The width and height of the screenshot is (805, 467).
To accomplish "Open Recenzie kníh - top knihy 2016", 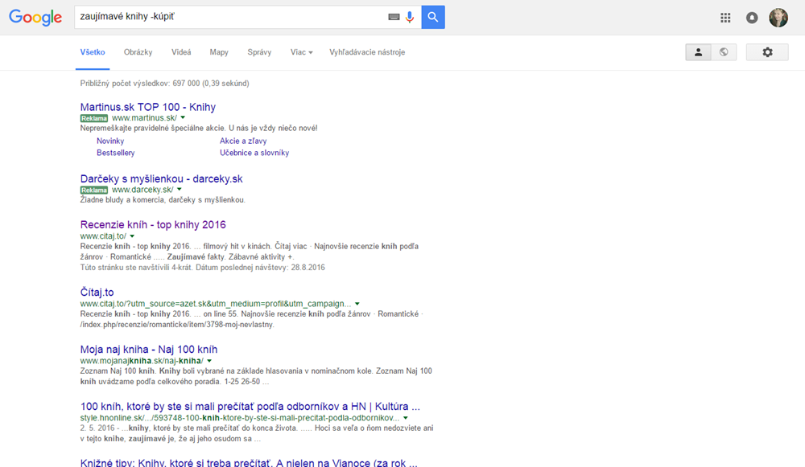I will (153, 224).
